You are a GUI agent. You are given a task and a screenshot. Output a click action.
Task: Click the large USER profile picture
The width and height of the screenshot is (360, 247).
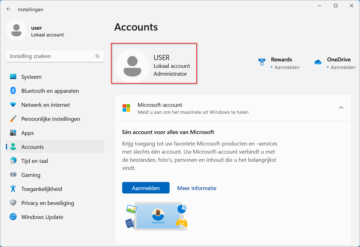tap(132, 66)
